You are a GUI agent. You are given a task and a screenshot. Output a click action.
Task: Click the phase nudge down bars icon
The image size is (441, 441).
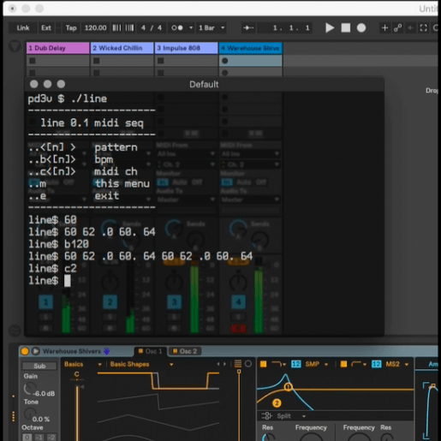click(116, 27)
